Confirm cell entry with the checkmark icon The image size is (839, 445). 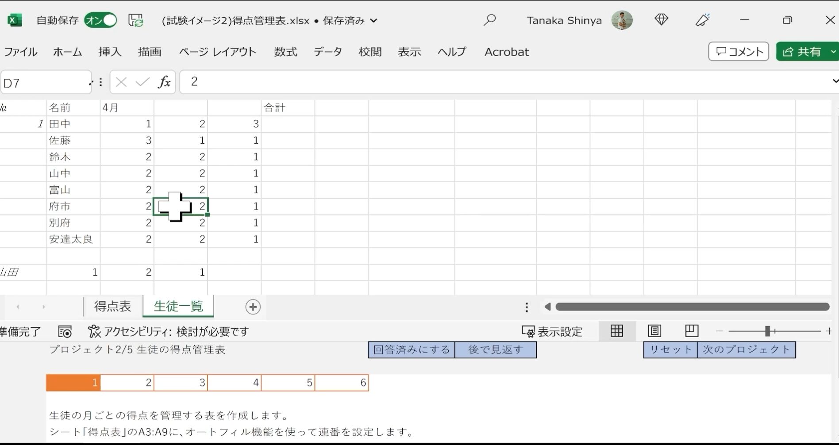pos(142,82)
